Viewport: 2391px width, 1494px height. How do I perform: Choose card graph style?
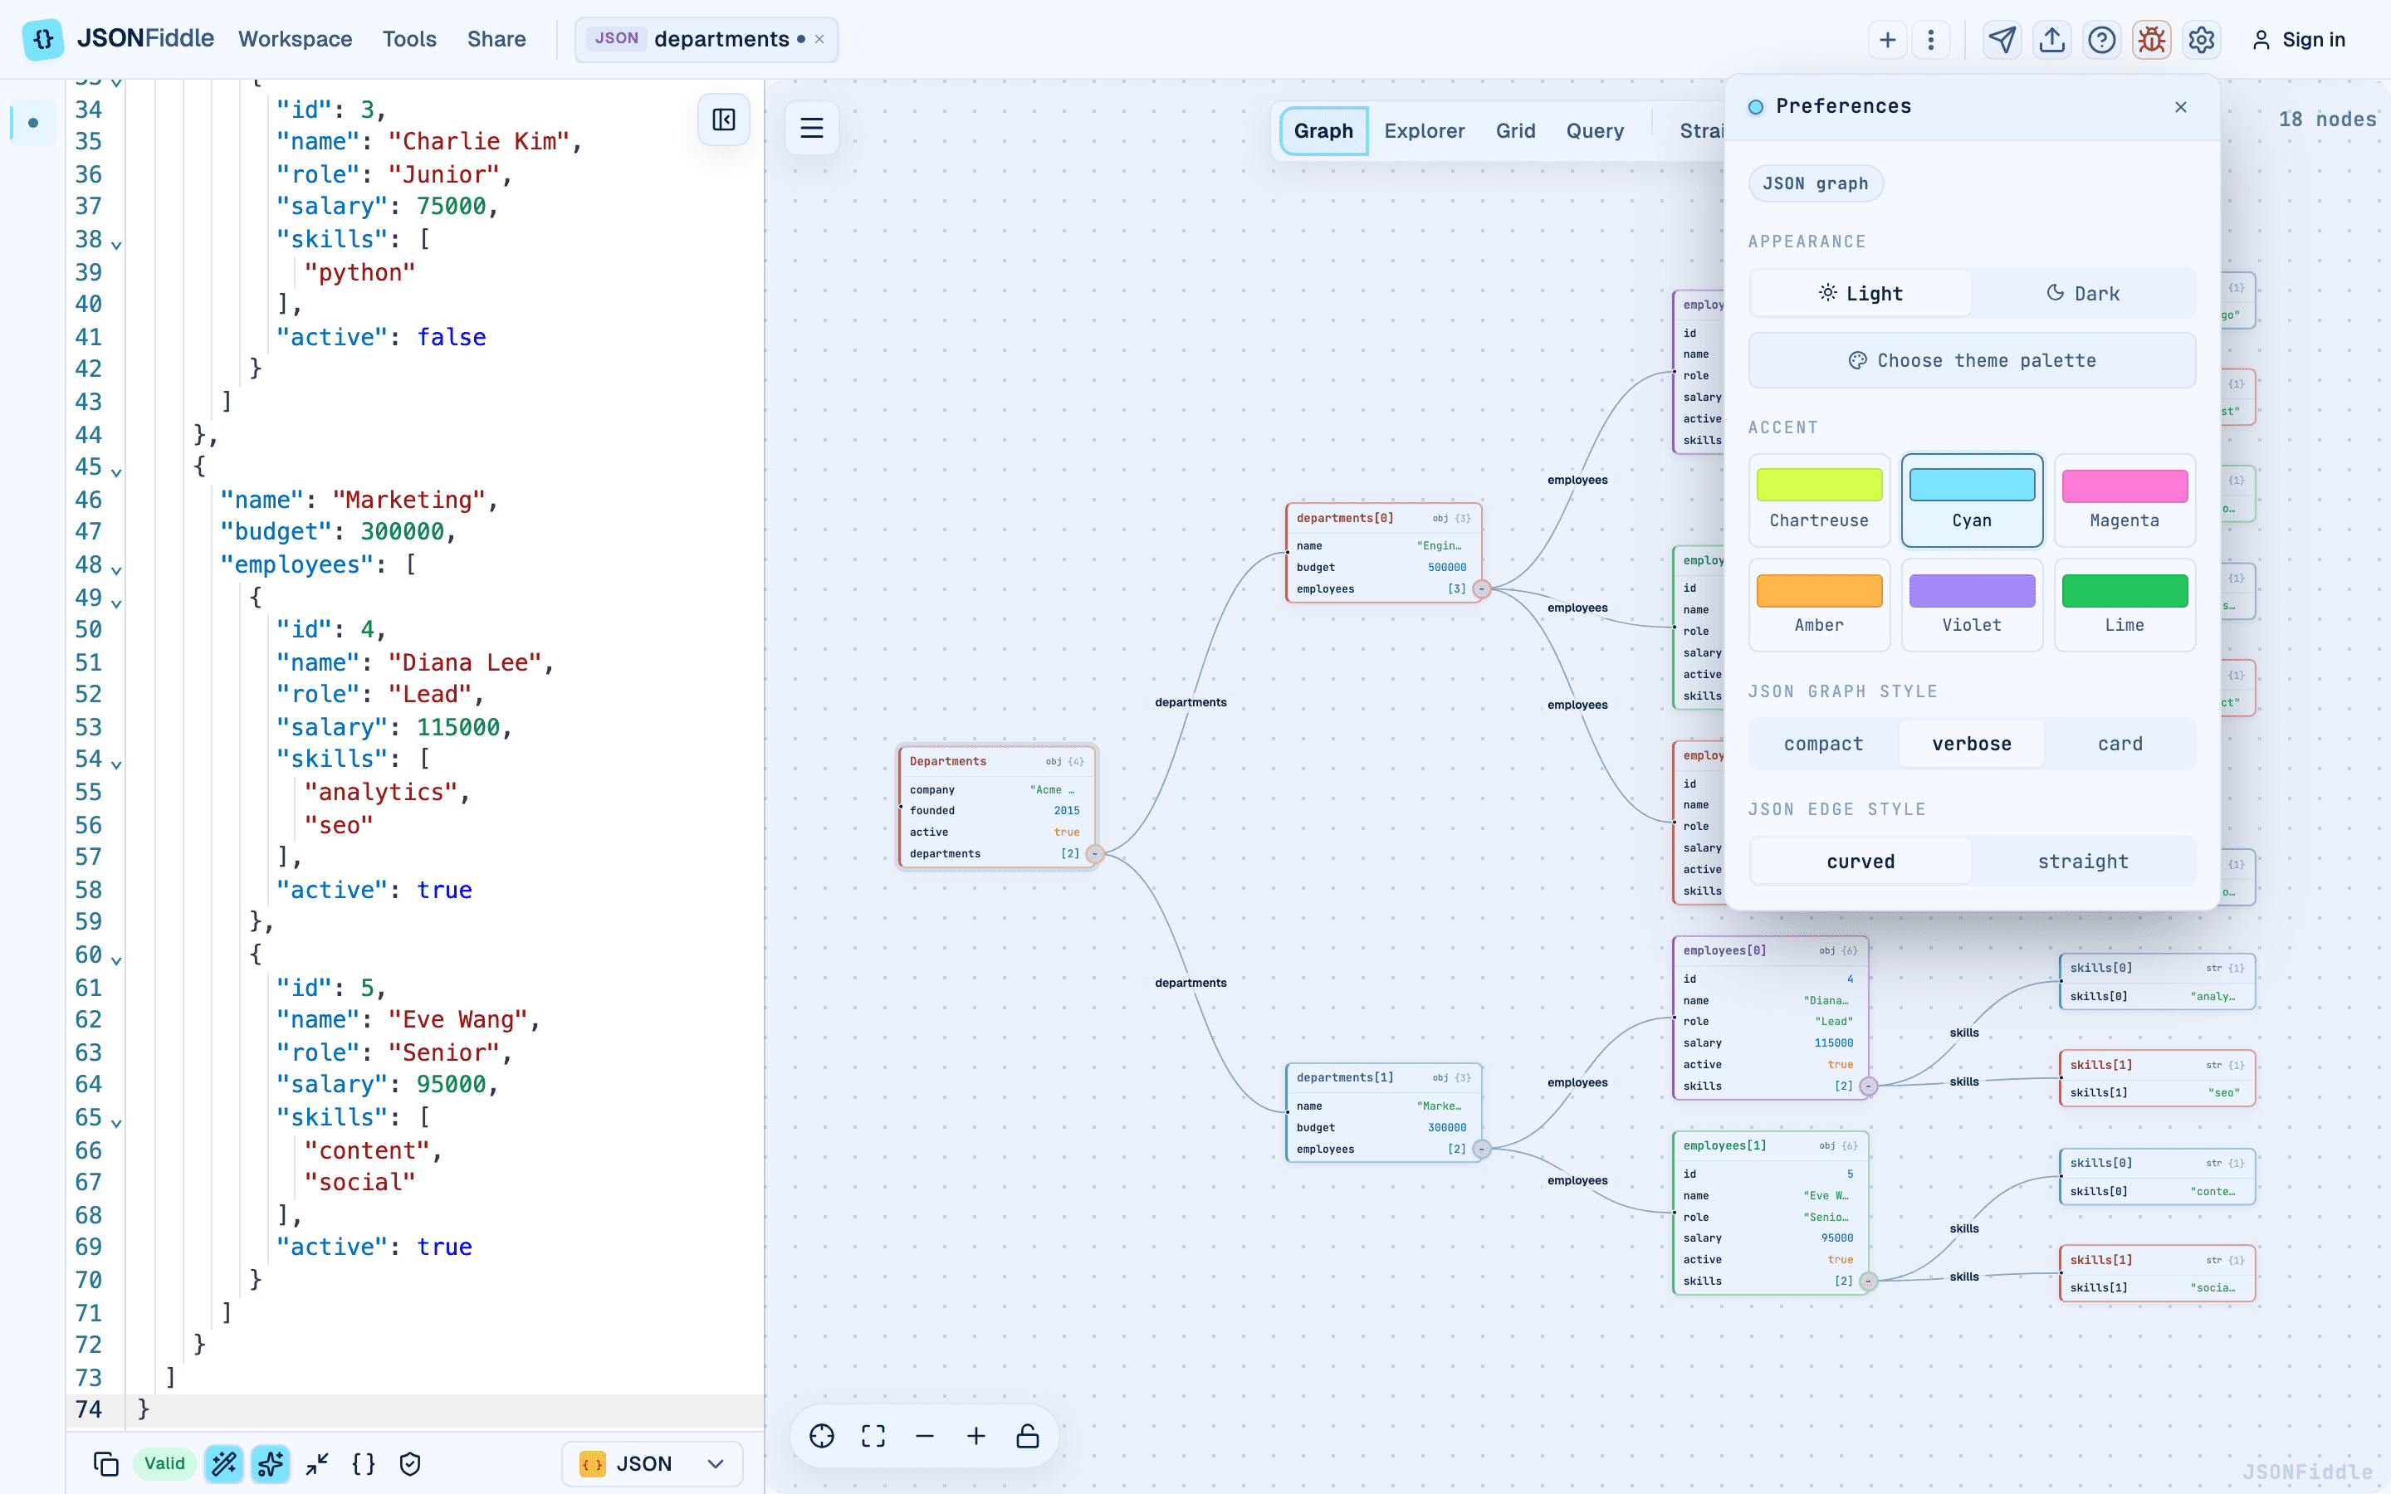point(2120,744)
